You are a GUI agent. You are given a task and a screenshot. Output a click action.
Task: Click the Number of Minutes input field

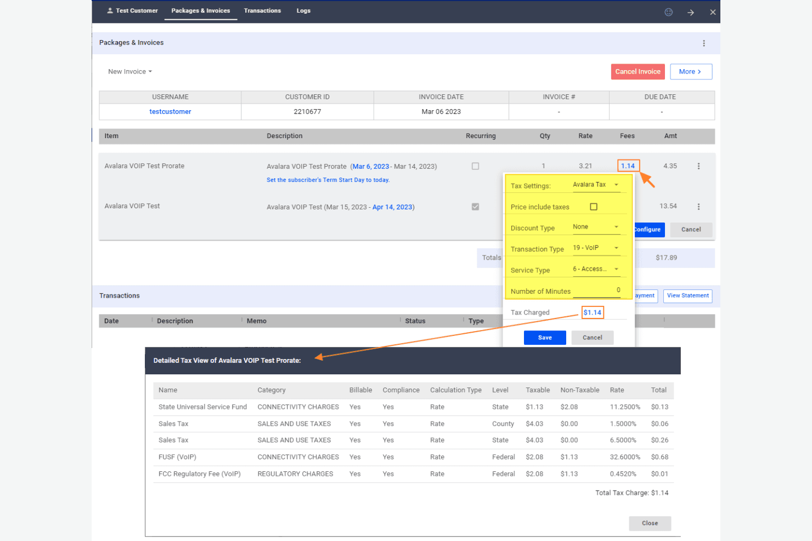click(596, 291)
